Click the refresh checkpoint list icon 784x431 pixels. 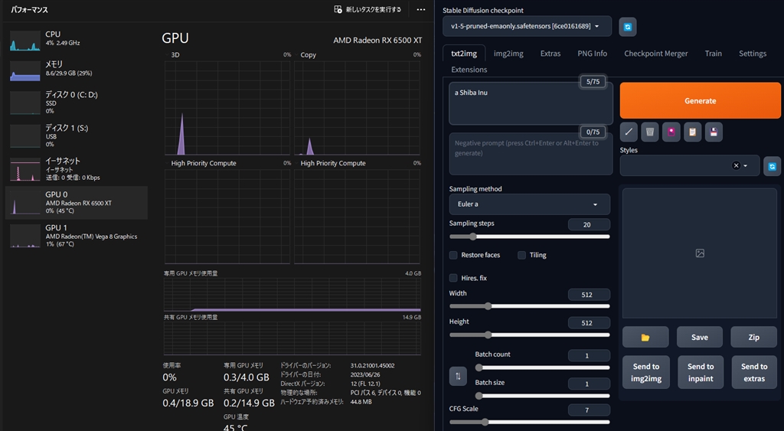(x=628, y=27)
